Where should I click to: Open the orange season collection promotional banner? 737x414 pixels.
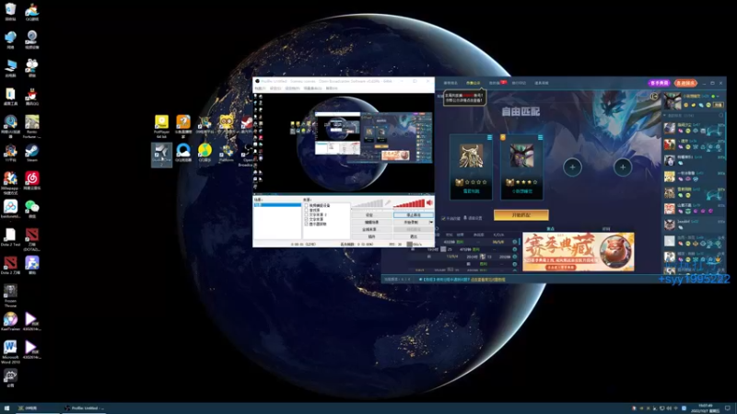579,251
